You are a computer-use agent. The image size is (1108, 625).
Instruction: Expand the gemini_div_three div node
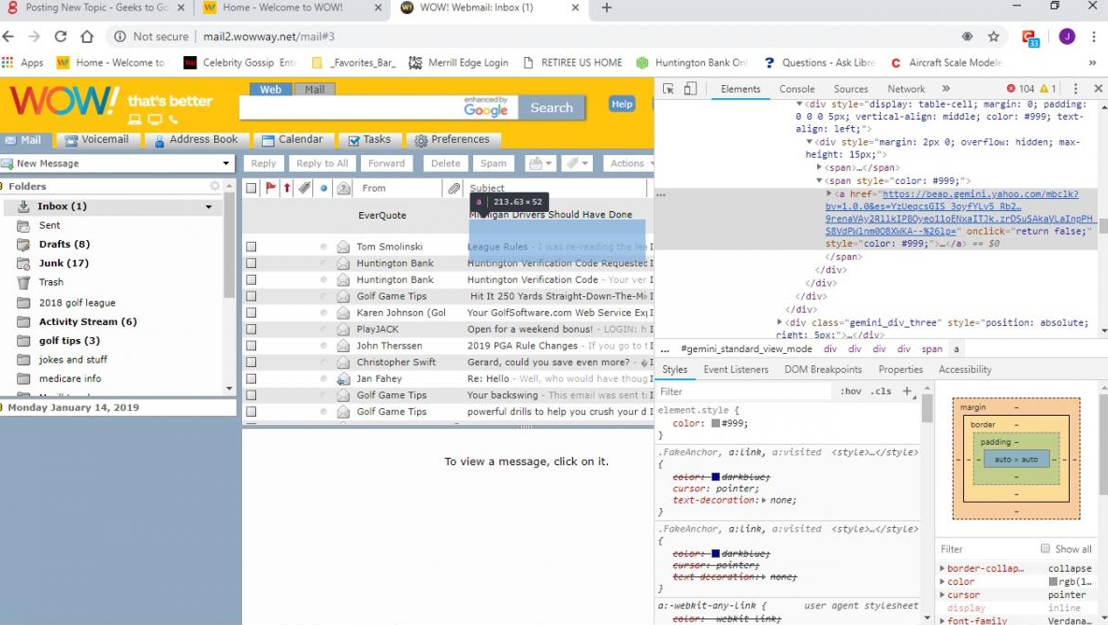pyautogui.click(x=780, y=322)
